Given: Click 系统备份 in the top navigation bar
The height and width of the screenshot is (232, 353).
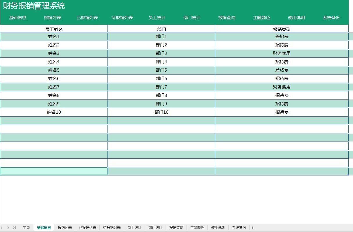Looking at the screenshot, I should 331,18.
